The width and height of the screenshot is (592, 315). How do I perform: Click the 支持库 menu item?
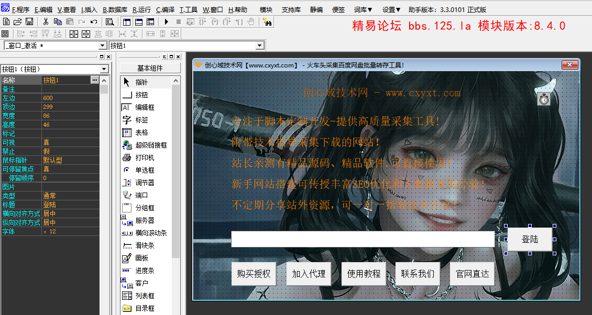[x=291, y=10]
